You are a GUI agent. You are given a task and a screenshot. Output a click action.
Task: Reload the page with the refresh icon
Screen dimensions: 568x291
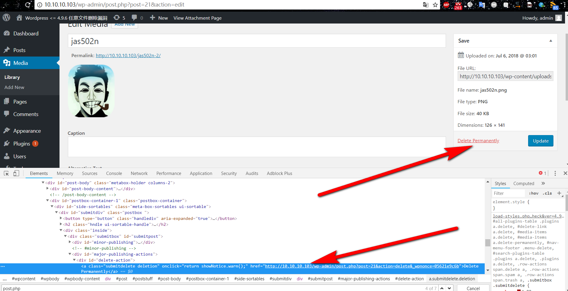click(28, 5)
